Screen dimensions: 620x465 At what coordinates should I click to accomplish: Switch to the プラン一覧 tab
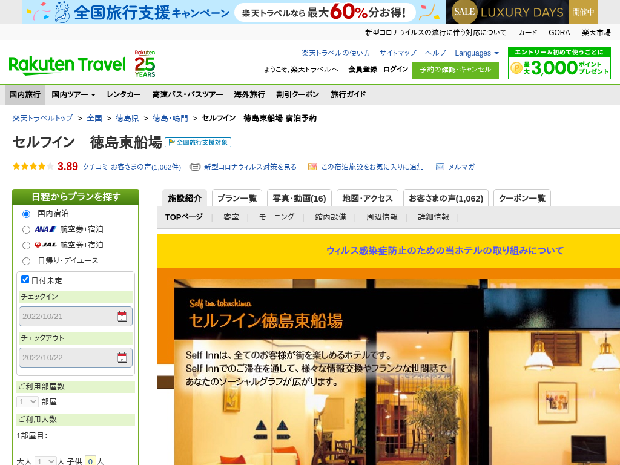(x=237, y=198)
